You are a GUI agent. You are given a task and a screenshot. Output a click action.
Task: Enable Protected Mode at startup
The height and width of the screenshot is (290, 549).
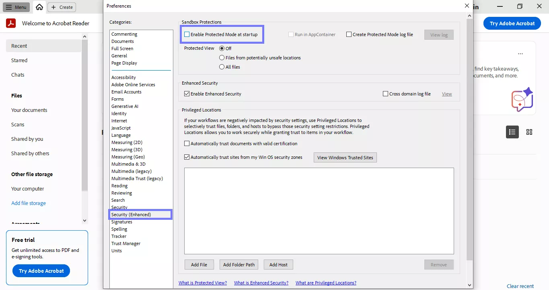pyautogui.click(x=186, y=34)
